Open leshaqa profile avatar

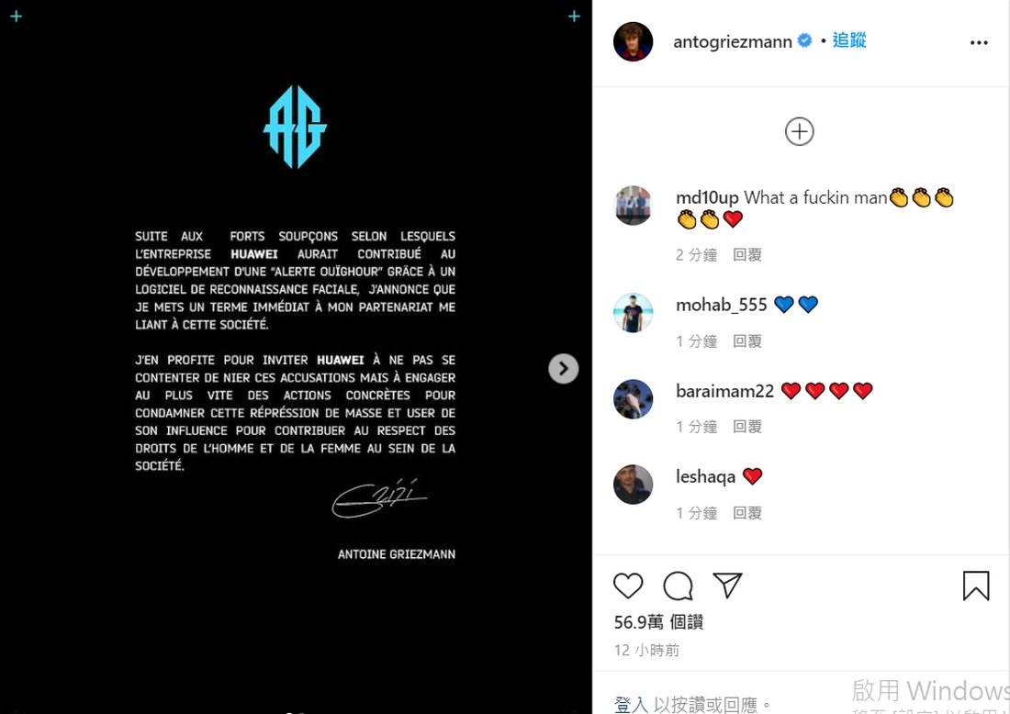coord(633,485)
